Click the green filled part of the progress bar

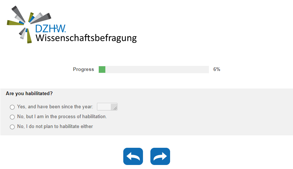click(x=102, y=70)
